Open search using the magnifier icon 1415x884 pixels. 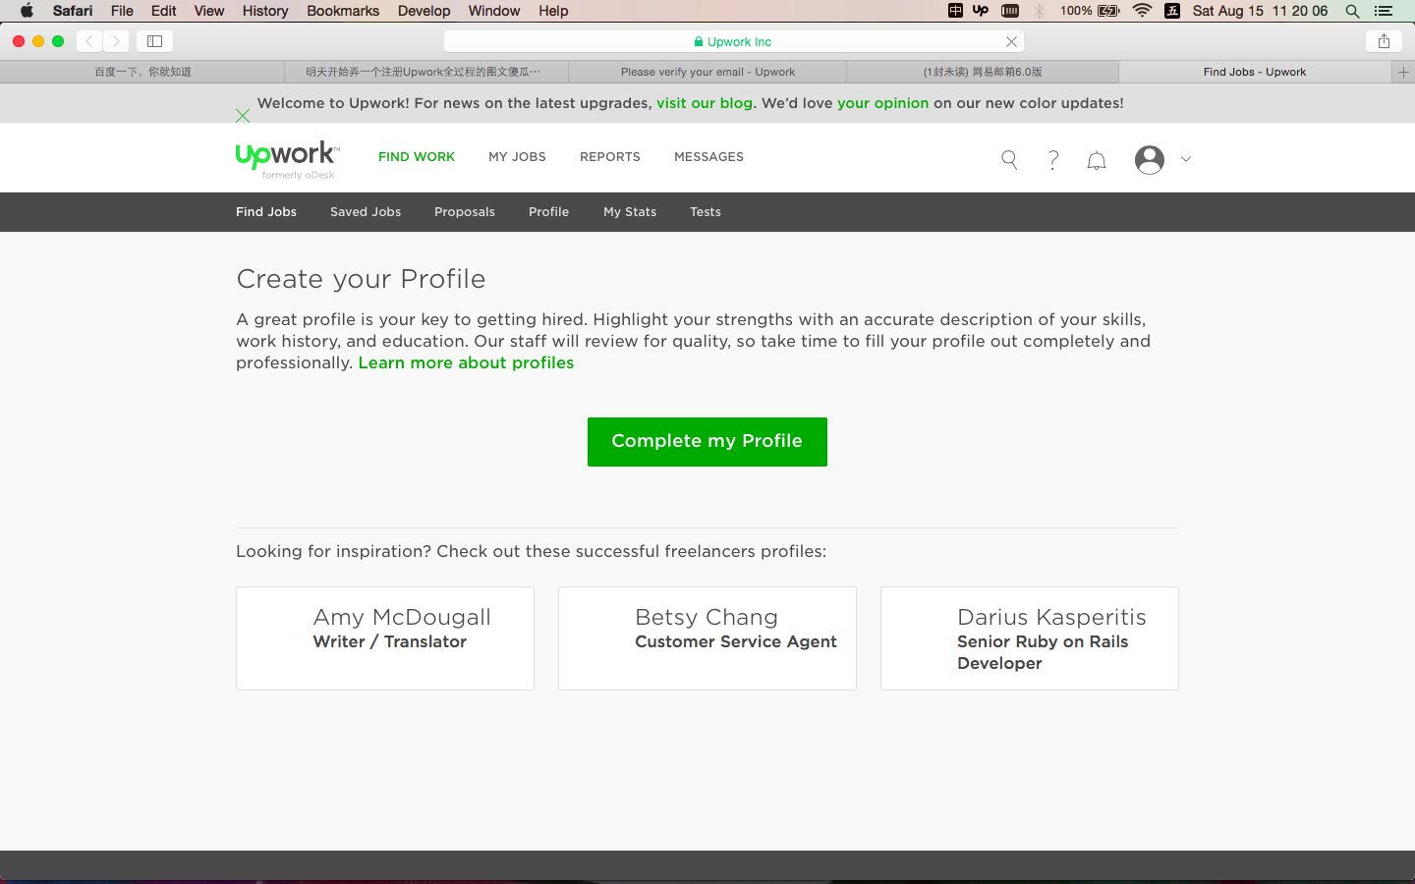click(1008, 158)
